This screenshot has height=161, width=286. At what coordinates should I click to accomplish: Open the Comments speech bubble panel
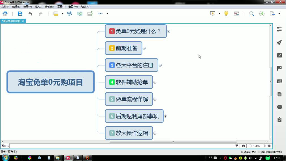279,107
